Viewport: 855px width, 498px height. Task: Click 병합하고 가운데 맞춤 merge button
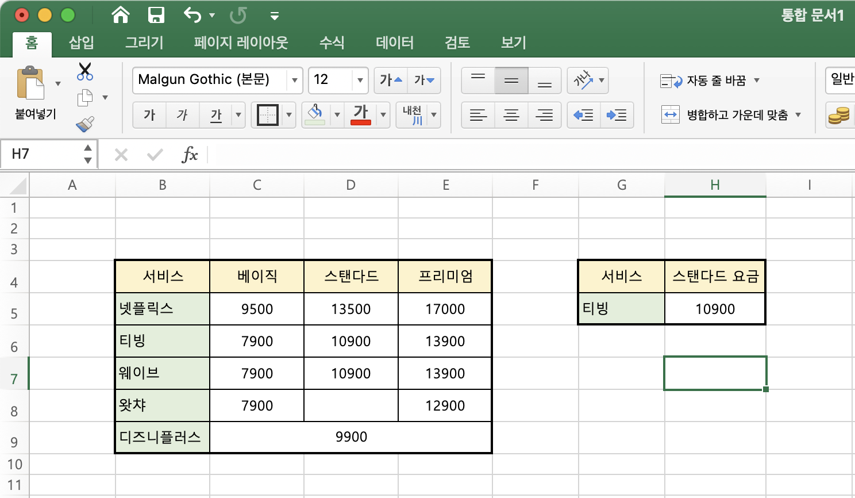click(725, 115)
